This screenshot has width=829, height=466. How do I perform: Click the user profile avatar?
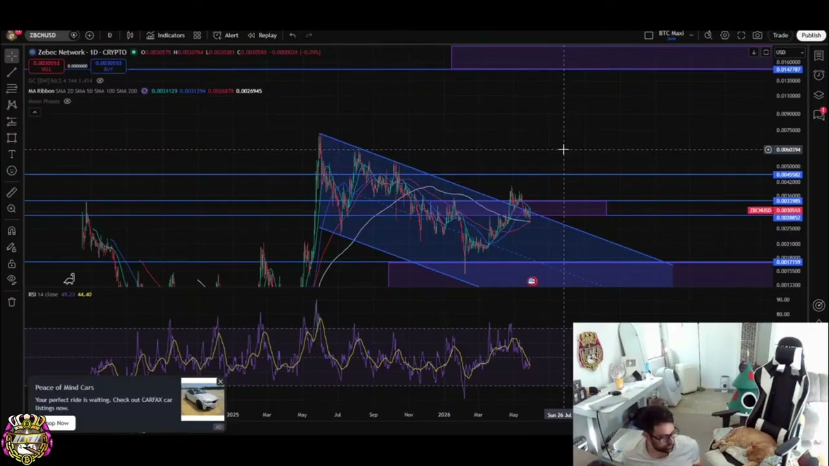pos(11,35)
